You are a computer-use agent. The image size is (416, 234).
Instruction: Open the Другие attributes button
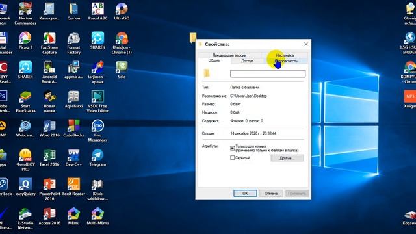(287, 158)
